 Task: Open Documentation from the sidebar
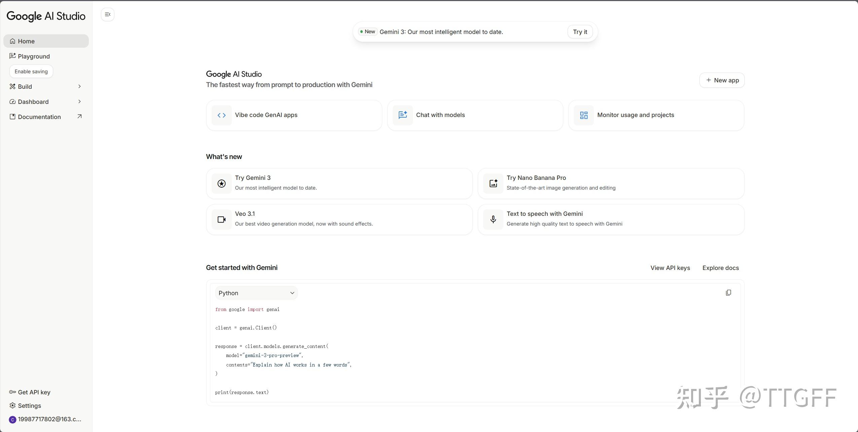point(39,117)
